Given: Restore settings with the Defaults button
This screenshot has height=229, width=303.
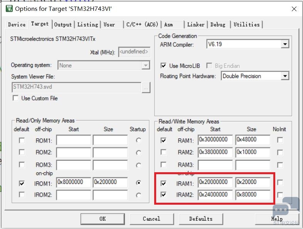Looking at the screenshot, I should 201,219.
